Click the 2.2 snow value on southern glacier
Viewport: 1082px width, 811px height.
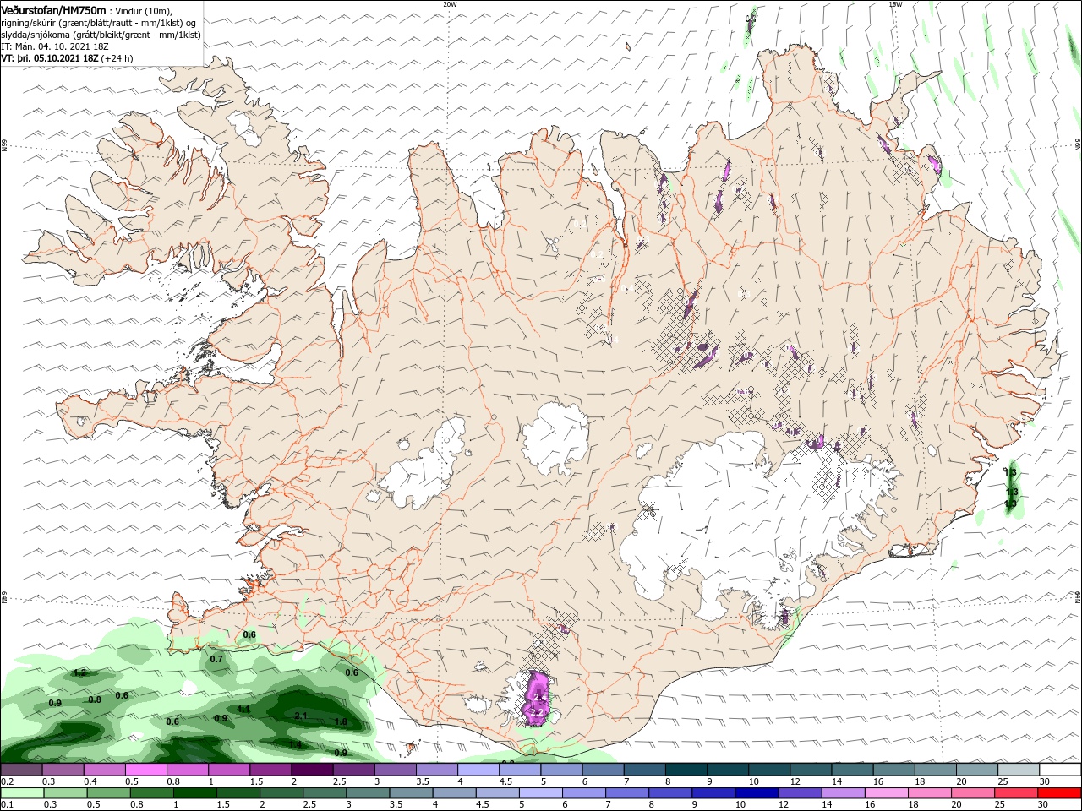pos(536,712)
